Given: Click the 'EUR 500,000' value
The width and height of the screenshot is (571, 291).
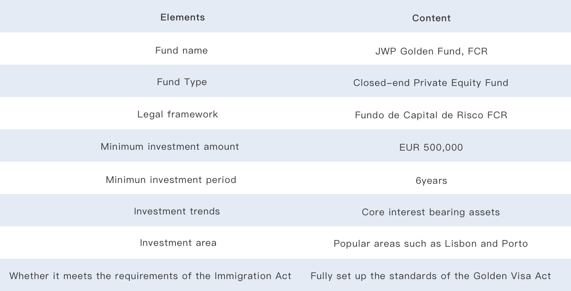Looking at the screenshot, I should (431, 148).
